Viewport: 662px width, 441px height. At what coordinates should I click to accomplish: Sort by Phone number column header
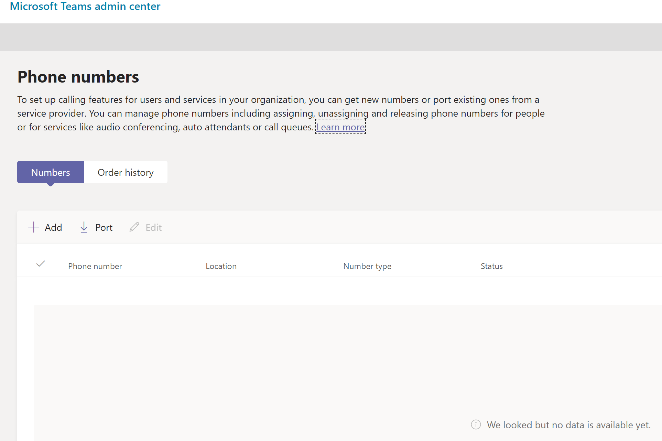95,266
